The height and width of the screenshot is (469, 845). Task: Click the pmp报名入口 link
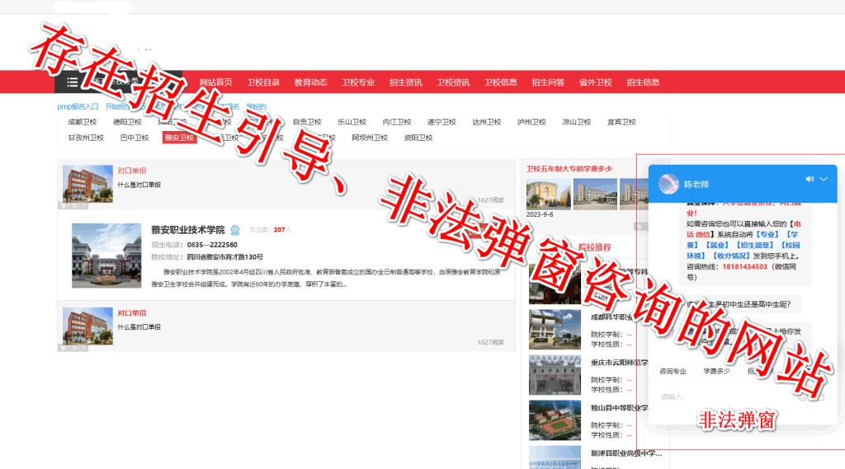click(x=78, y=106)
